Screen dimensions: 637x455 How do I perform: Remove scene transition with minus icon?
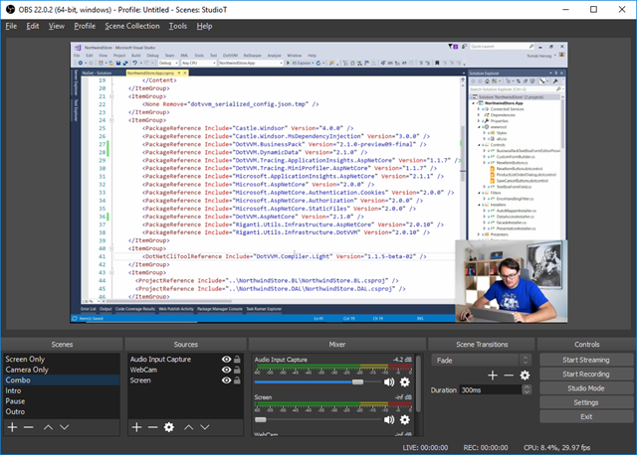tap(509, 376)
